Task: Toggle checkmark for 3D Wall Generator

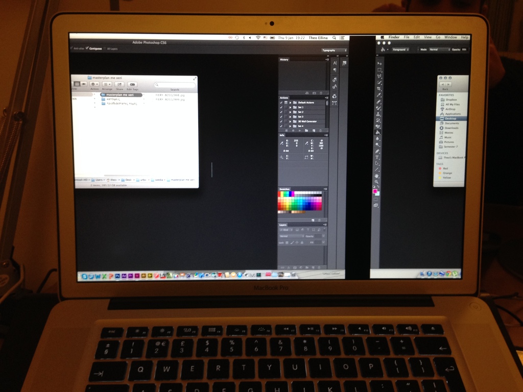Action: 281,121
